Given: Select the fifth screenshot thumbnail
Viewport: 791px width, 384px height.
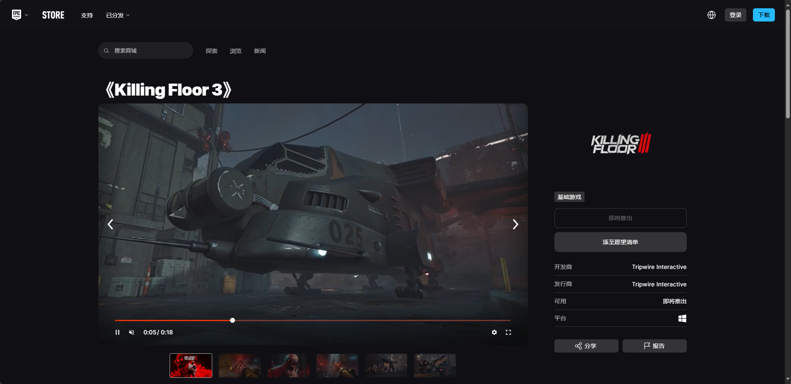Looking at the screenshot, I should click(386, 365).
